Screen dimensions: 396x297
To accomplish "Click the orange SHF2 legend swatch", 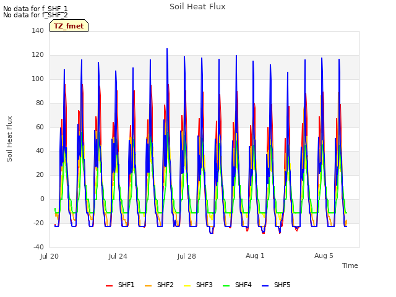I will point(148,285).
